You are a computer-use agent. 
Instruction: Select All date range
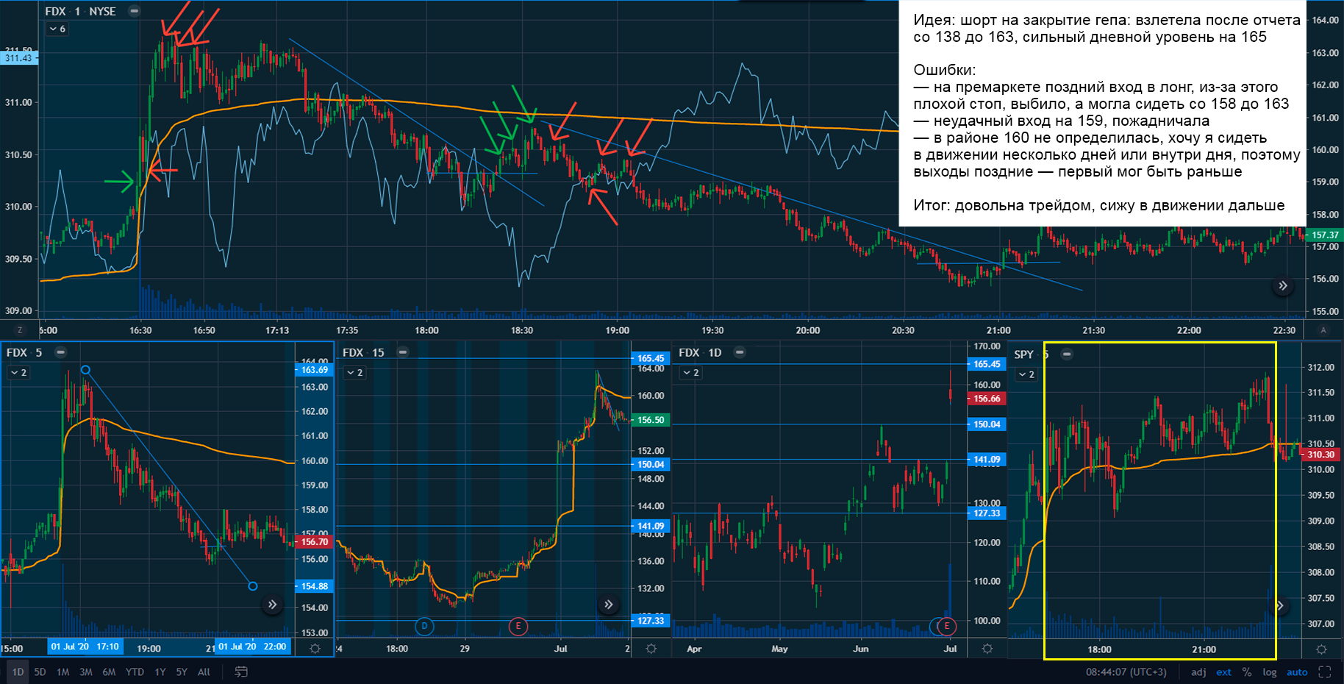tap(204, 671)
